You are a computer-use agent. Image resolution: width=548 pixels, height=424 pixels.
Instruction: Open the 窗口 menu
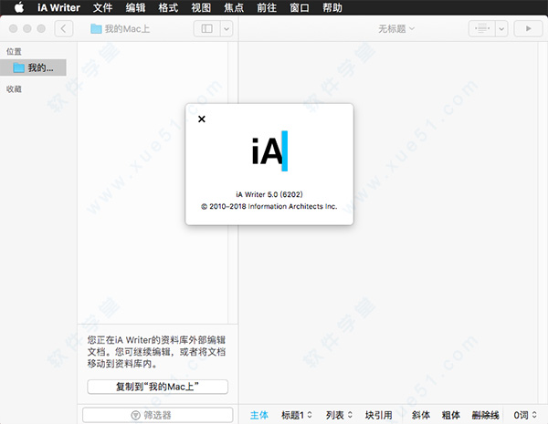(300, 7)
